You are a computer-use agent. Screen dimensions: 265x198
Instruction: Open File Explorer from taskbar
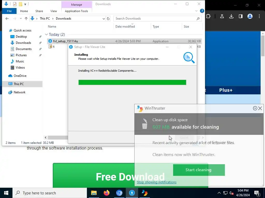(x=94, y=193)
